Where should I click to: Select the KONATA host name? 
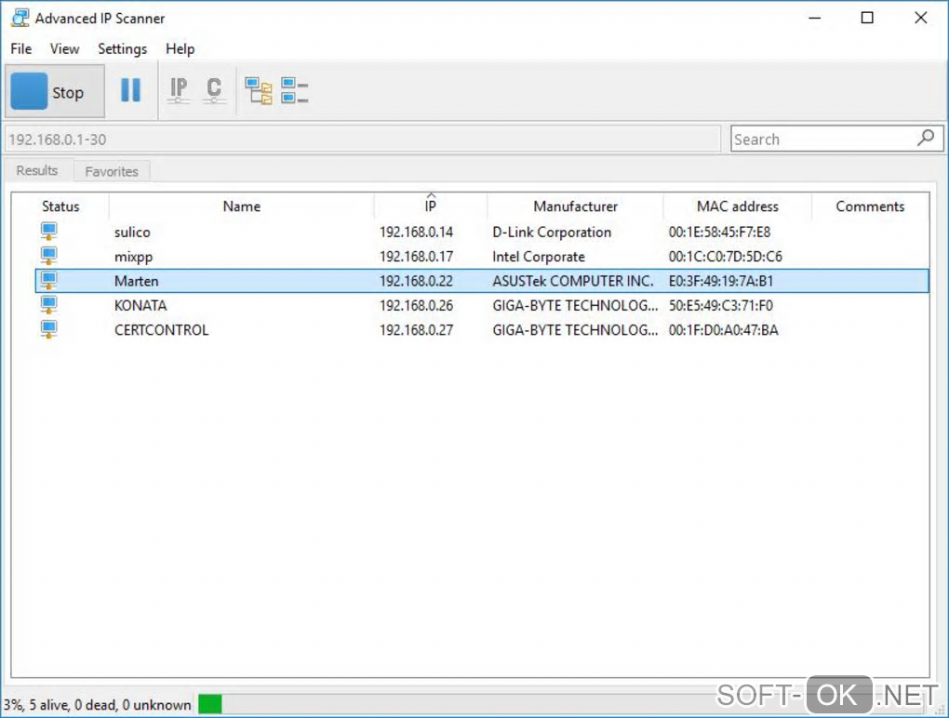pos(140,305)
